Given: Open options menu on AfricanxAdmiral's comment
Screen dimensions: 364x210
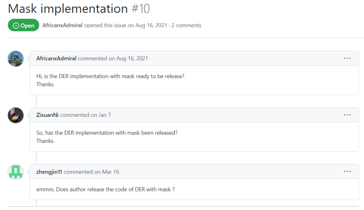Looking at the screenshot, I should [x=347, y=58].
